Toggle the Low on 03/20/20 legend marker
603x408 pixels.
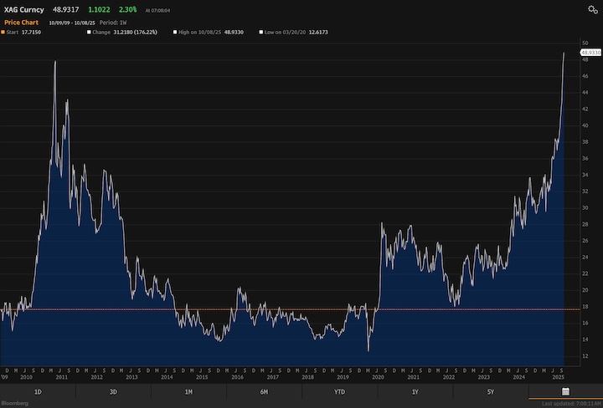(261, 32)
